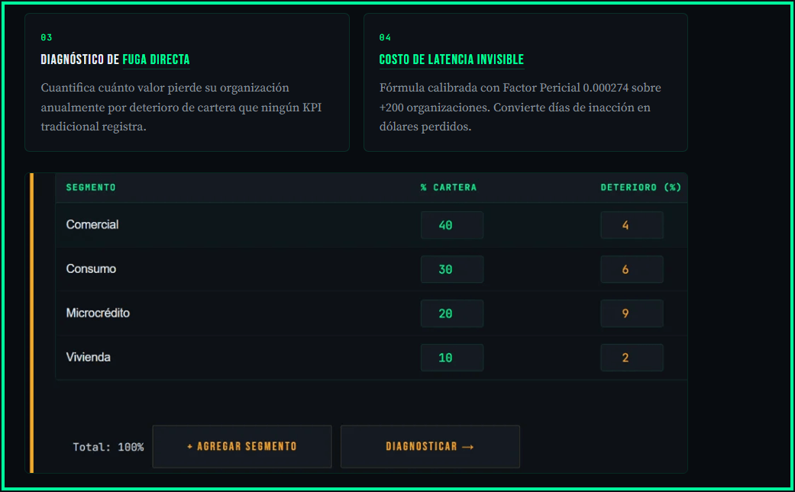Edit the Microcrédito % cartera field
795x492 pixels.
click(452, 314)
